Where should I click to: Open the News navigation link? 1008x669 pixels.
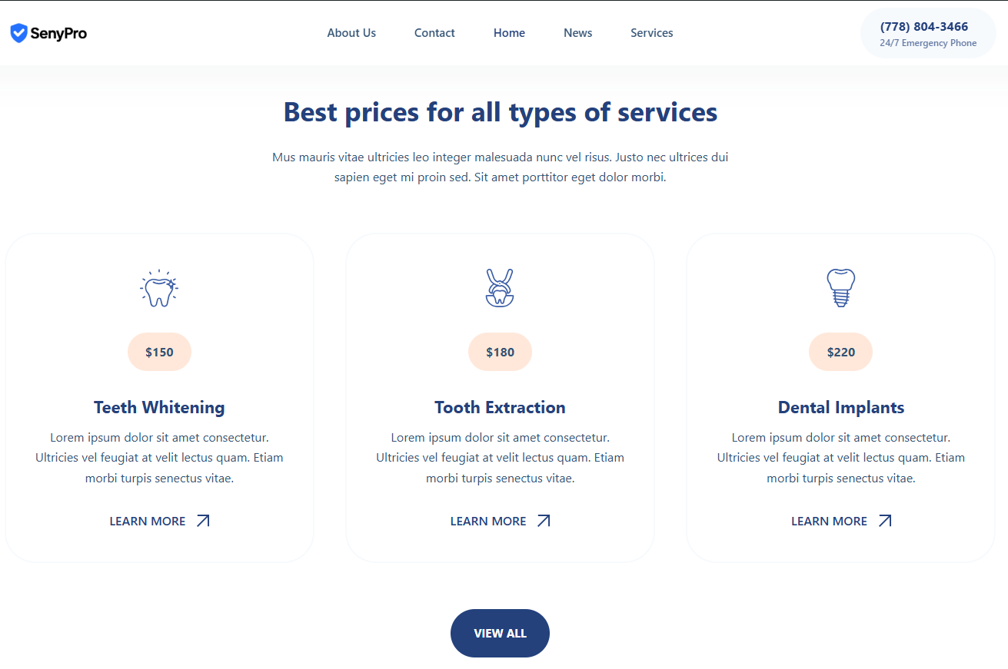point(577,33)
